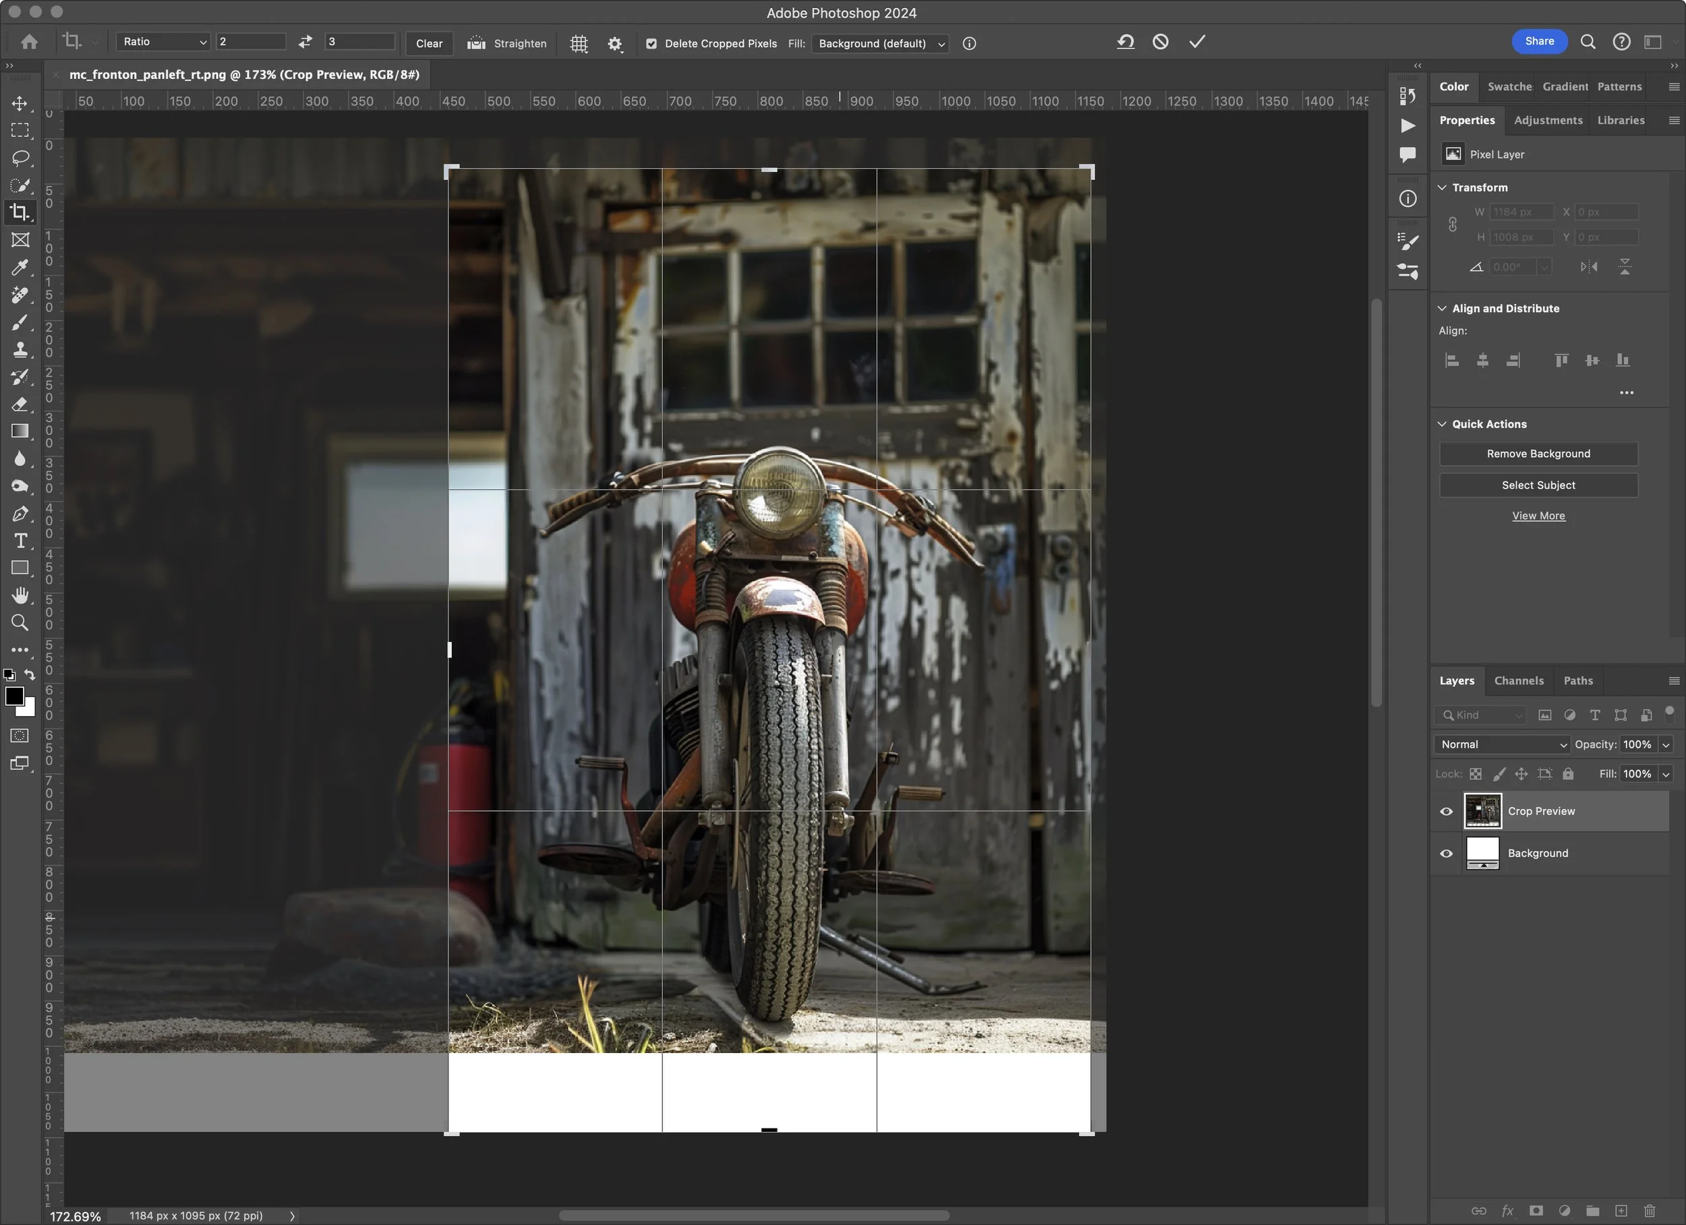Click the Clear ratio button
This screenshot has width=1686, height=1225.
(x=429, y=44)
